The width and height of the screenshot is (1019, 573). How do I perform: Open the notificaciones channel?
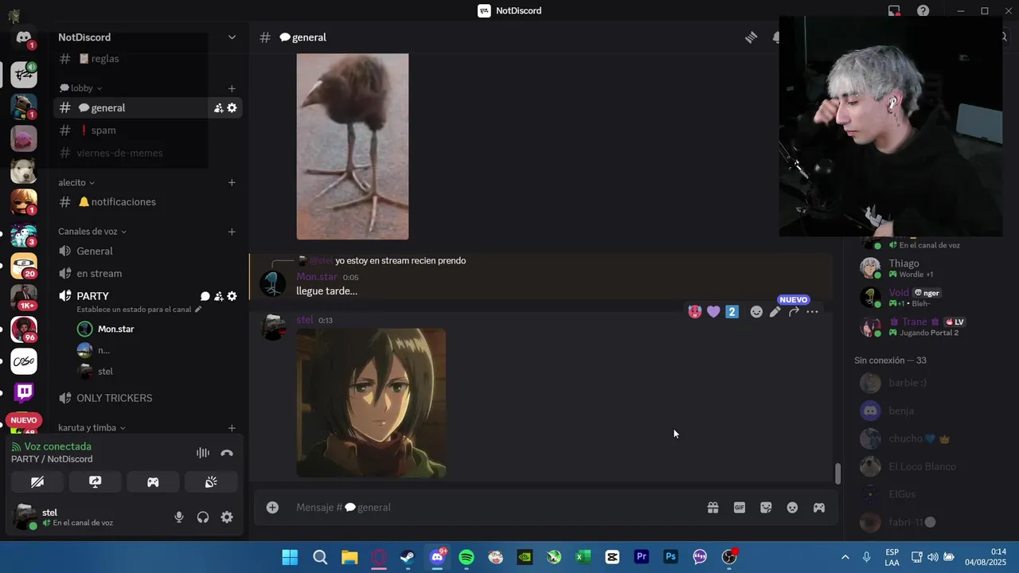pos(147,202)
